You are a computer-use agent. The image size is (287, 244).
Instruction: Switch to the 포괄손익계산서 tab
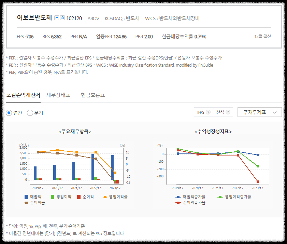pyautogui.click(x=23, y=95)
